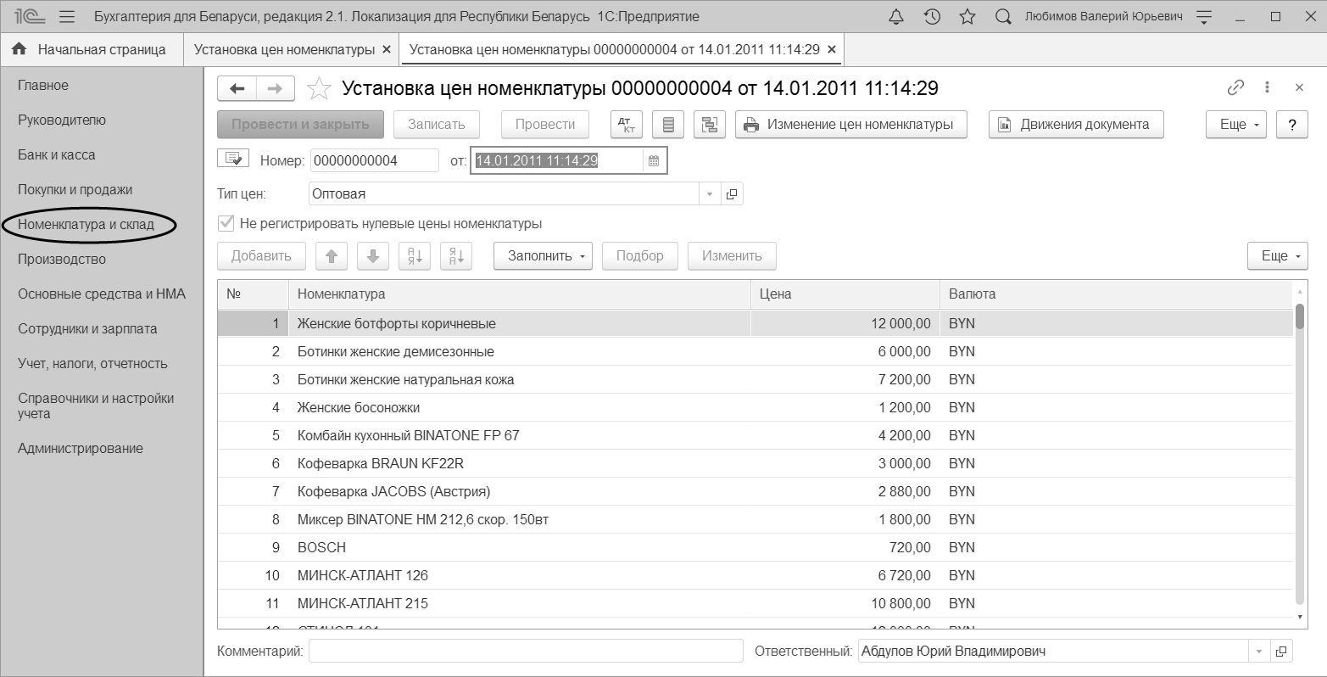Open Покупки и продажи section
Screen dimensions: 1327x677
pyautogui.click(x=75, y=190)
